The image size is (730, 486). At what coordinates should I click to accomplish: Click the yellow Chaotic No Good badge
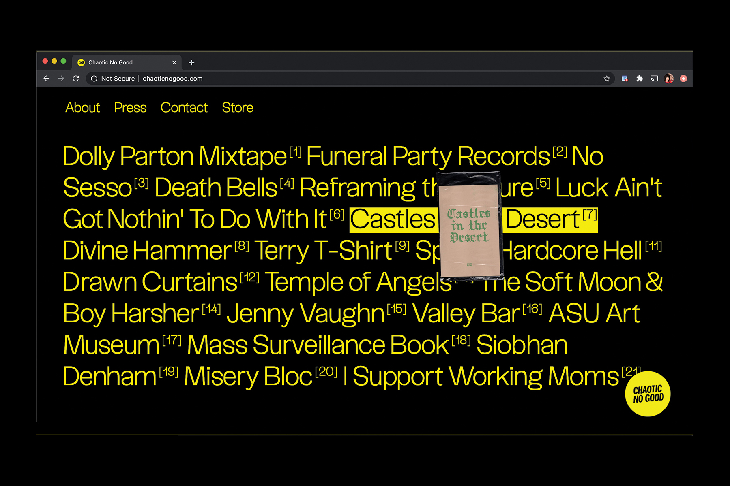(648, 394)
